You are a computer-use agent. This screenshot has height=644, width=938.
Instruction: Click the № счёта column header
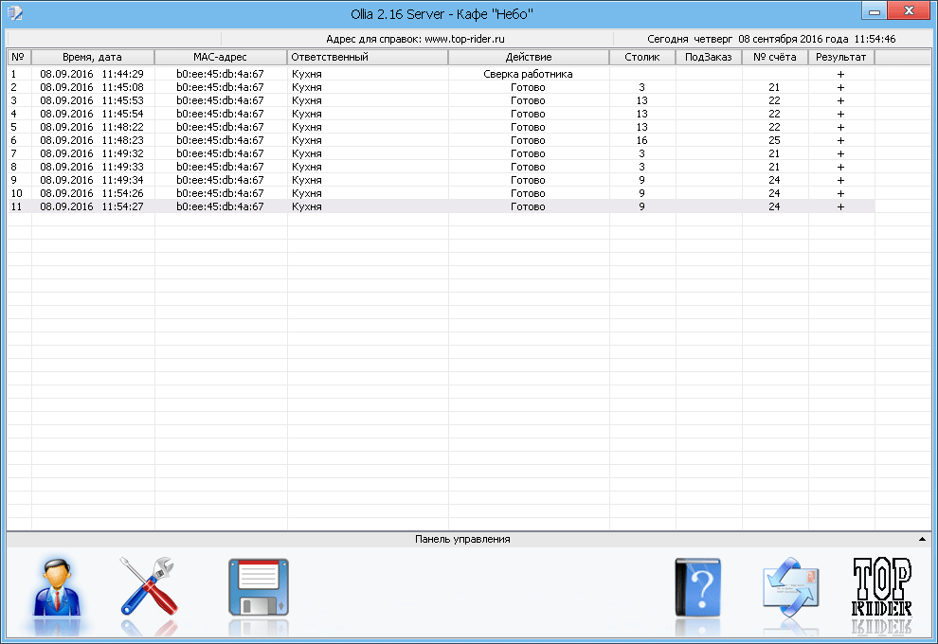click(x=774, y=57)
